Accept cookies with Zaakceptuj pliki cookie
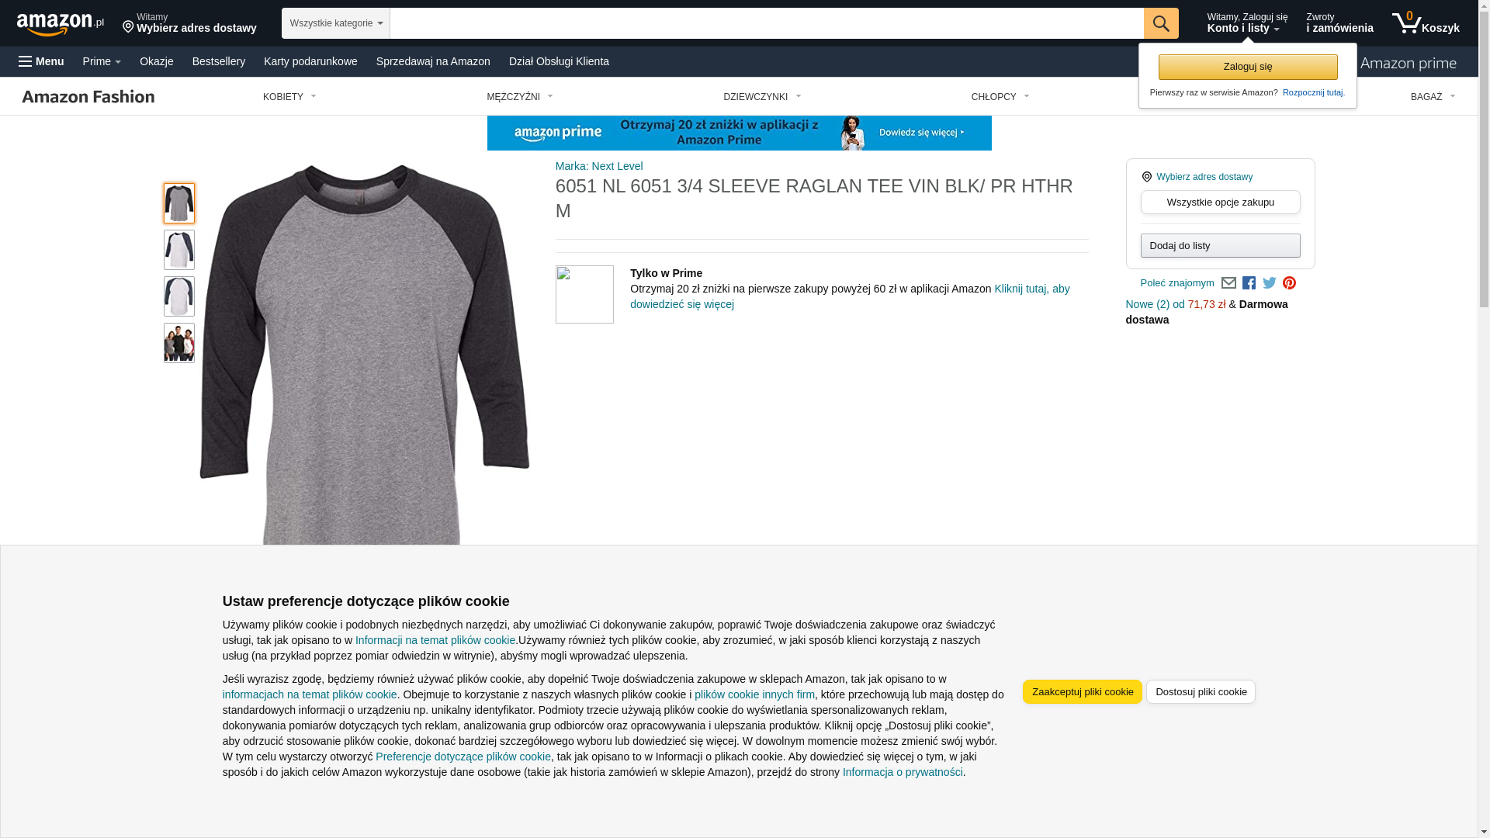 [1083, 691]
